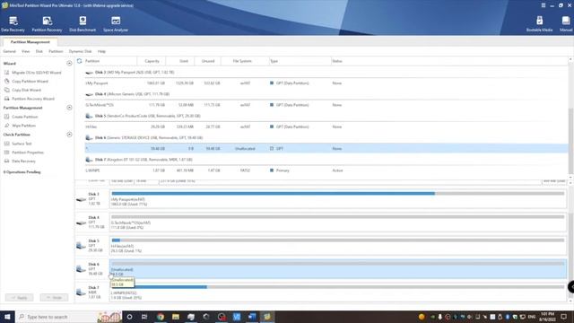Image resolution: width=574 pixels, height=323 pixels.
Task: Select the Disk 5 partition row in list
Action: (326, 127)
